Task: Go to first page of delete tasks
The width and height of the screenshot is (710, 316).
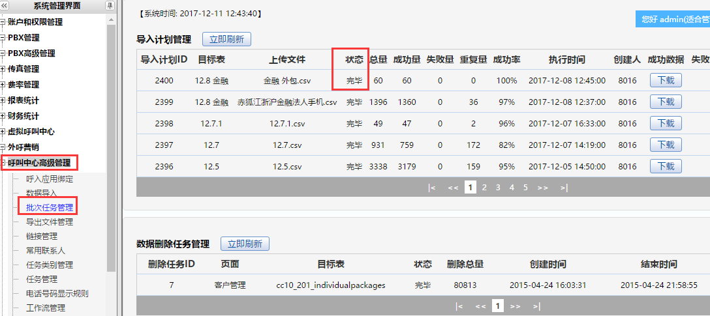Action: click(459, 306)
